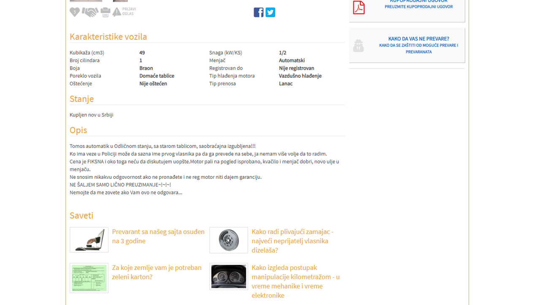
Task: Open the PRIJAVI OGLAS link
Action: click(x=129, y=11)
